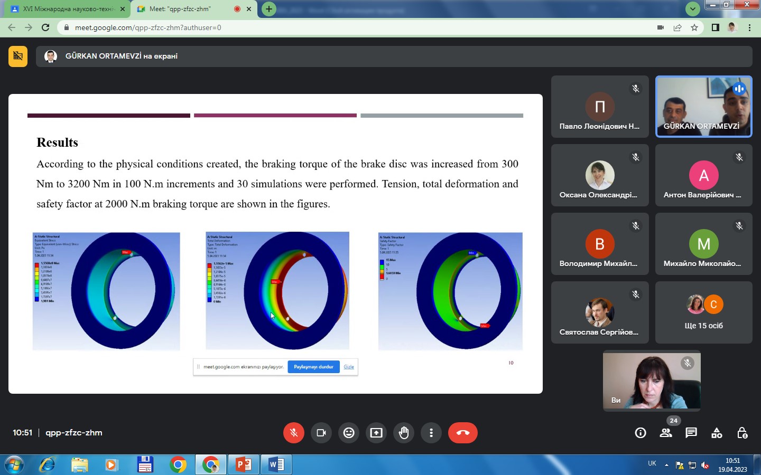
Task: Unmute the microphone
Action: coord(294,433)
